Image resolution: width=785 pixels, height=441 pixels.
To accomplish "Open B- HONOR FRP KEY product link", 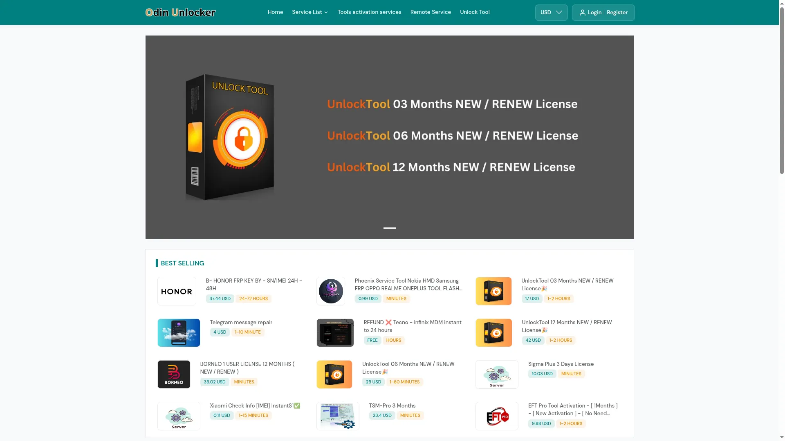I will pyautogui.click(x=254, y=285).
